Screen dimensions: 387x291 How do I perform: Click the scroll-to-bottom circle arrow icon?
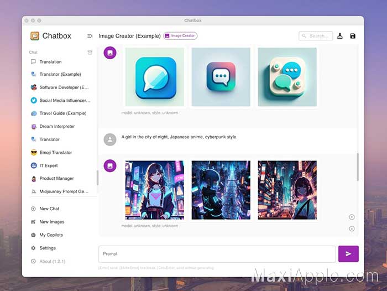352,228
